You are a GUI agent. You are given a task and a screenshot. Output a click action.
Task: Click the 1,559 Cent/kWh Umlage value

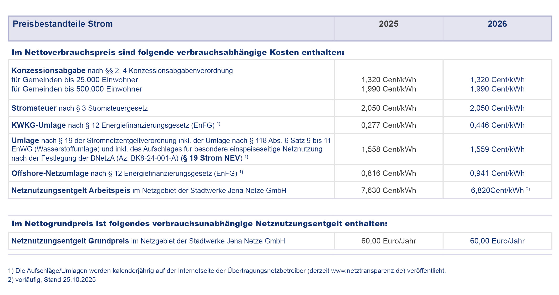point(497,149)
